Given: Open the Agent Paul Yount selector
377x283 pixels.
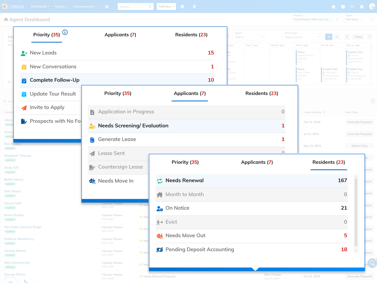Looking at the screenshot, I should (357, 19).
